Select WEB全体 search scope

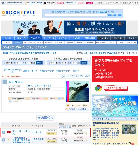point(103,12)
